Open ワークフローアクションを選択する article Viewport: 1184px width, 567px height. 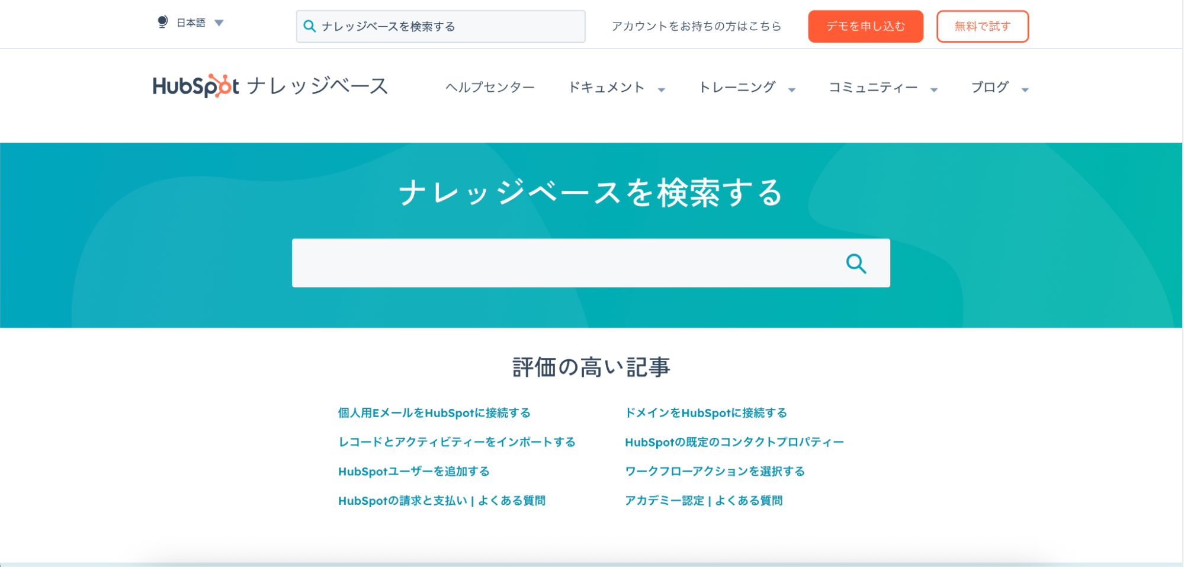[715, 472]
